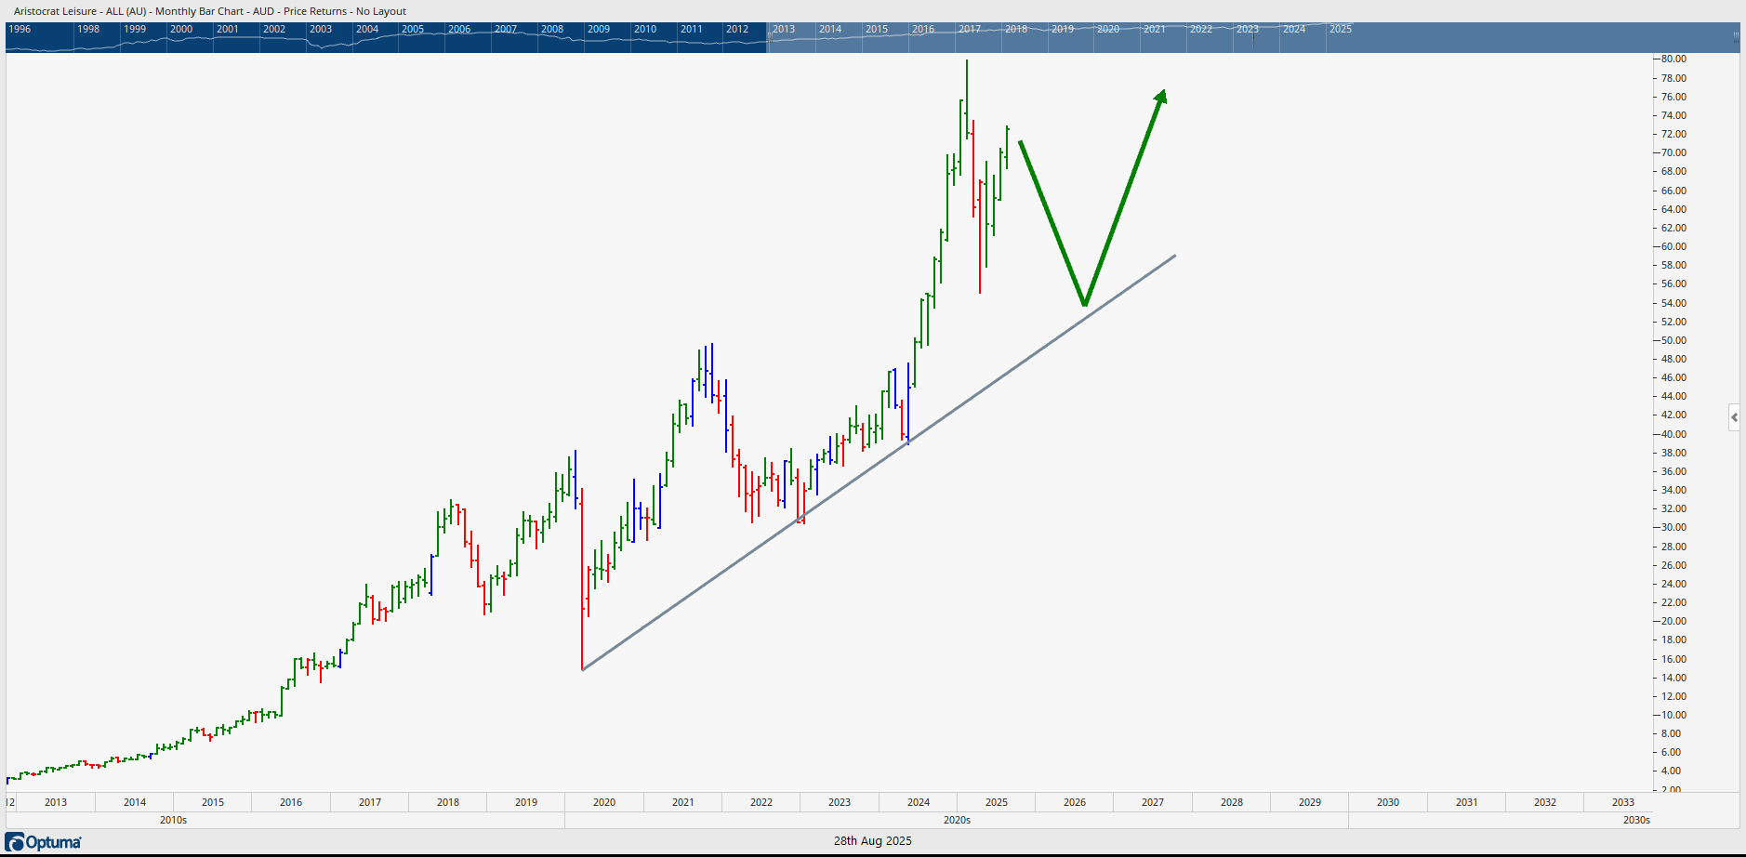Click 2024 in the top overview strip
Viewport: 1746px width, 857px height.
(1294, 29)
